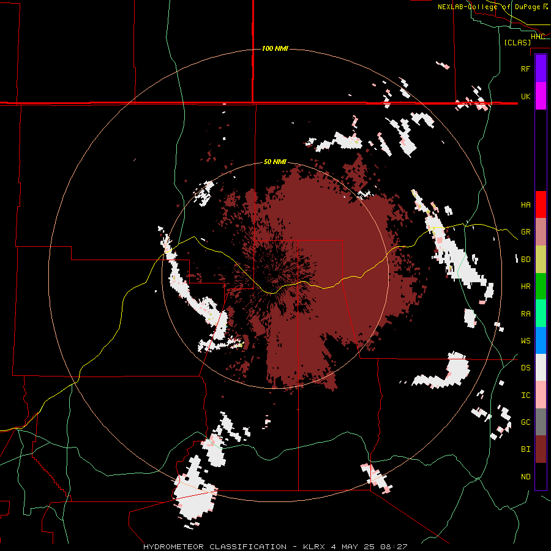Click the BD legend label
The height and width of the screenshot is (551, 551).
click(525, 260)
